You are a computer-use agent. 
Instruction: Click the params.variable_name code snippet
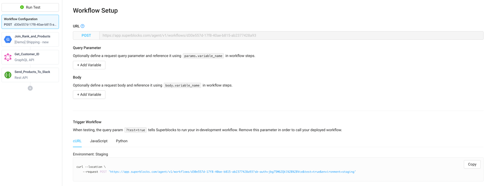[203, 56]
